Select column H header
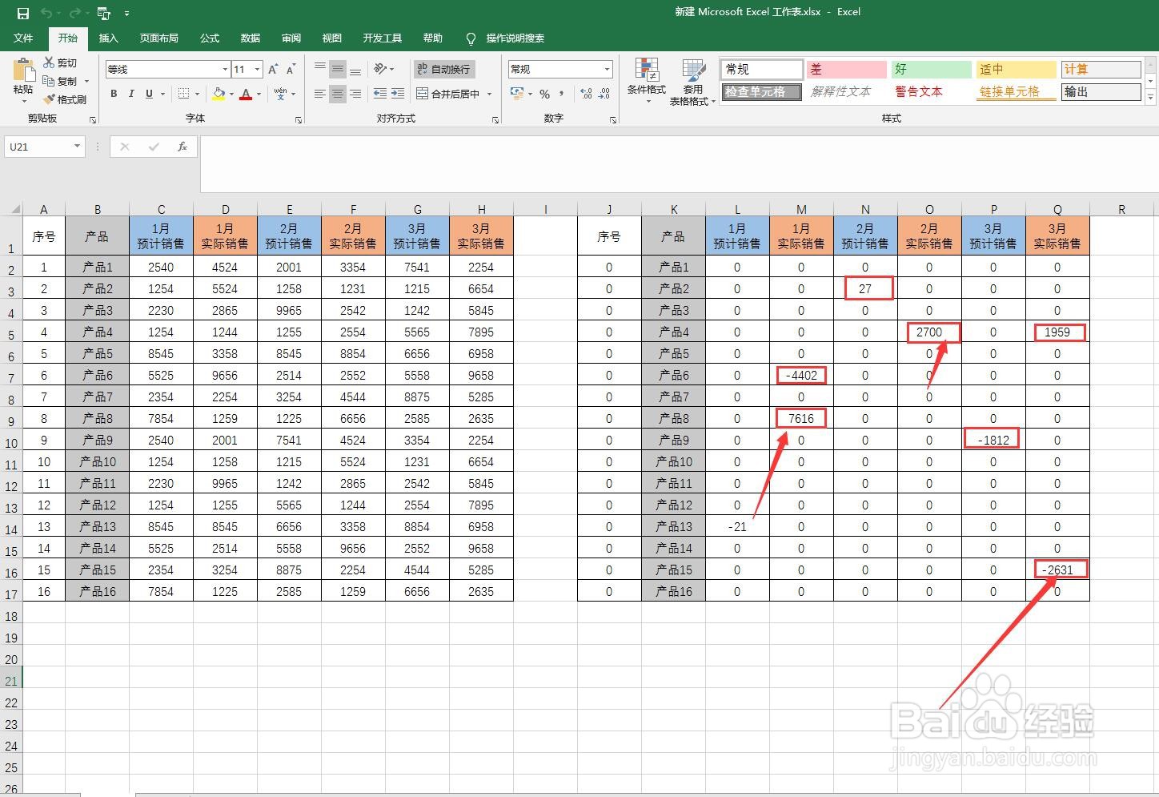The image size is (1159, 797). (x=481, y=209)
